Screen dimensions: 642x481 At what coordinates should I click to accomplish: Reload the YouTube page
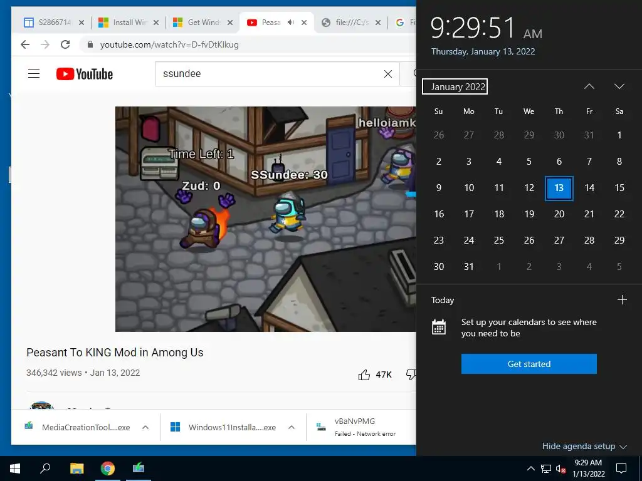click(x=65, y=44)
